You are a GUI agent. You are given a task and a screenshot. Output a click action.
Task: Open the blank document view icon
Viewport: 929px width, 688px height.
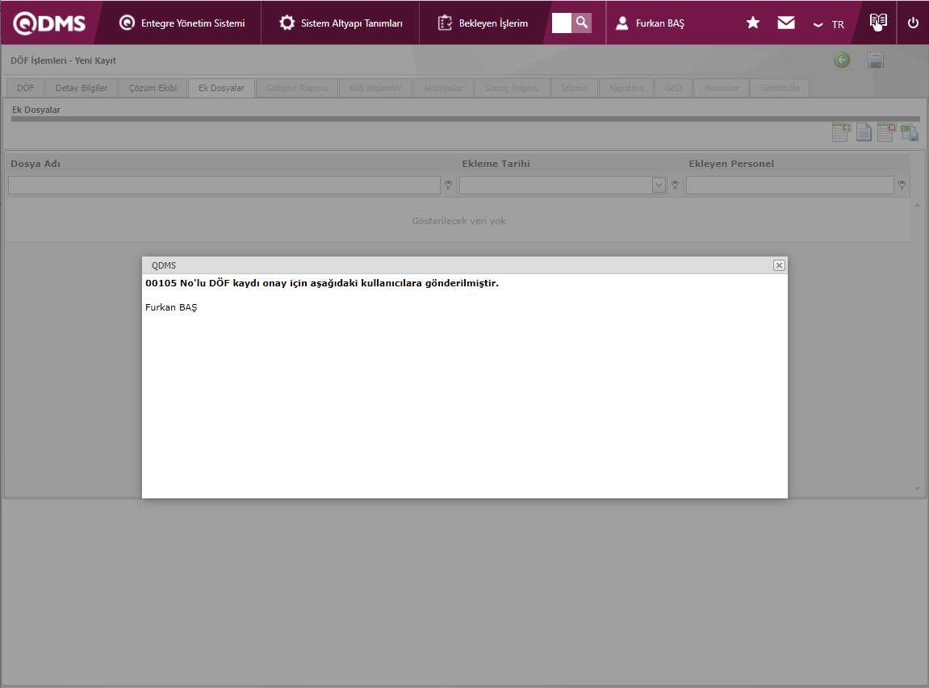[x=864, y=133]
